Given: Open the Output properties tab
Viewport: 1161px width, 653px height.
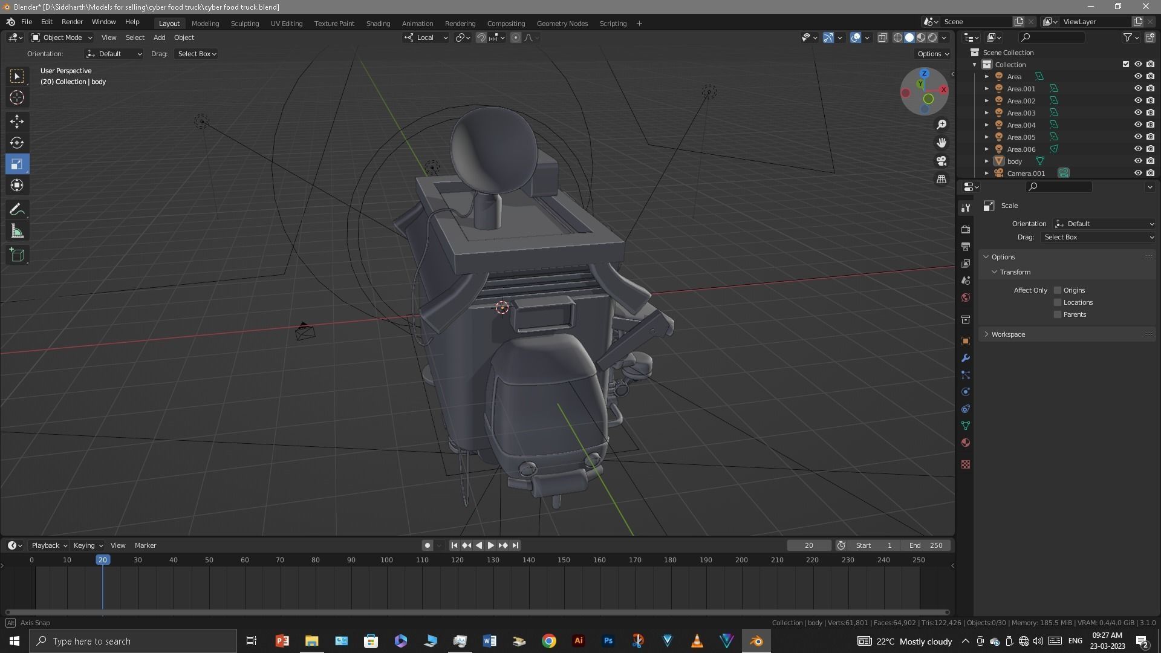Looking at the screenshot, I should [x=966, y=247].
